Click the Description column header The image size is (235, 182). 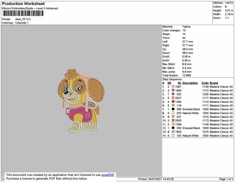point(190,83)
